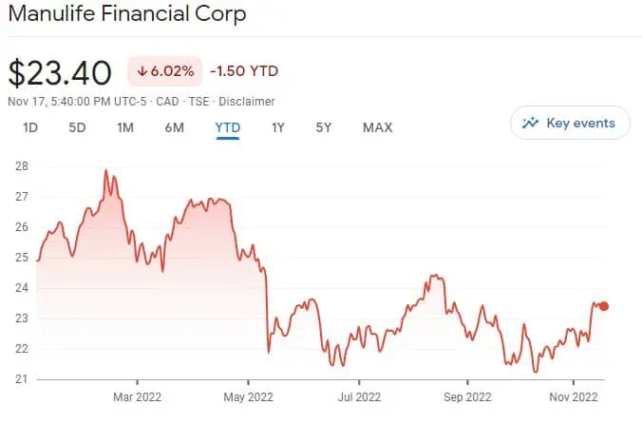Click the Manulife Financial Corp title
This screenshot has height=424, width=642.
pyautogui.click(x=126, y=15)
